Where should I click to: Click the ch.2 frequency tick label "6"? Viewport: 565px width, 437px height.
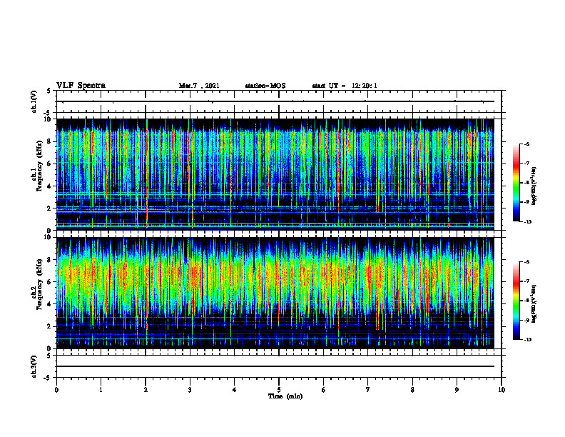click(x=49, y=282)
